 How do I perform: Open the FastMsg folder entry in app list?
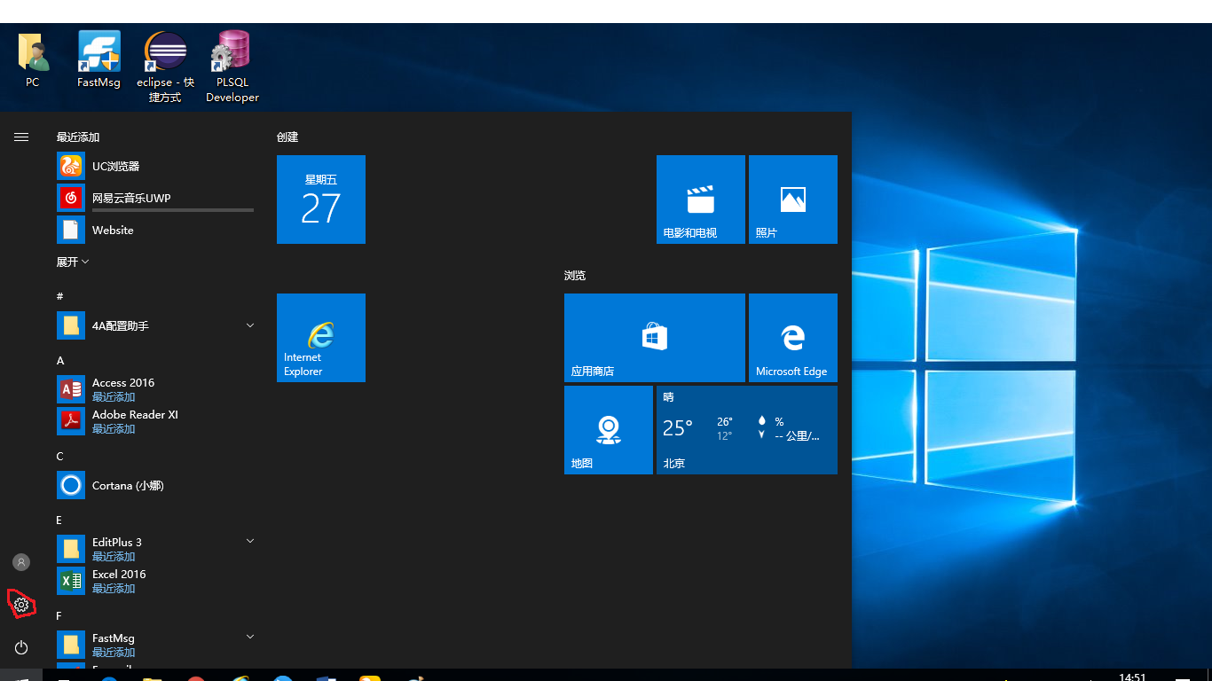pyautogui.click(x=156, y=645)
